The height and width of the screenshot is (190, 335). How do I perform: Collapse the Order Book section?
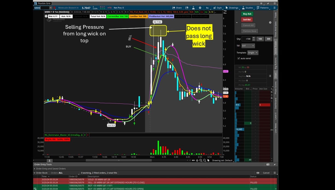tap(34, 173)
